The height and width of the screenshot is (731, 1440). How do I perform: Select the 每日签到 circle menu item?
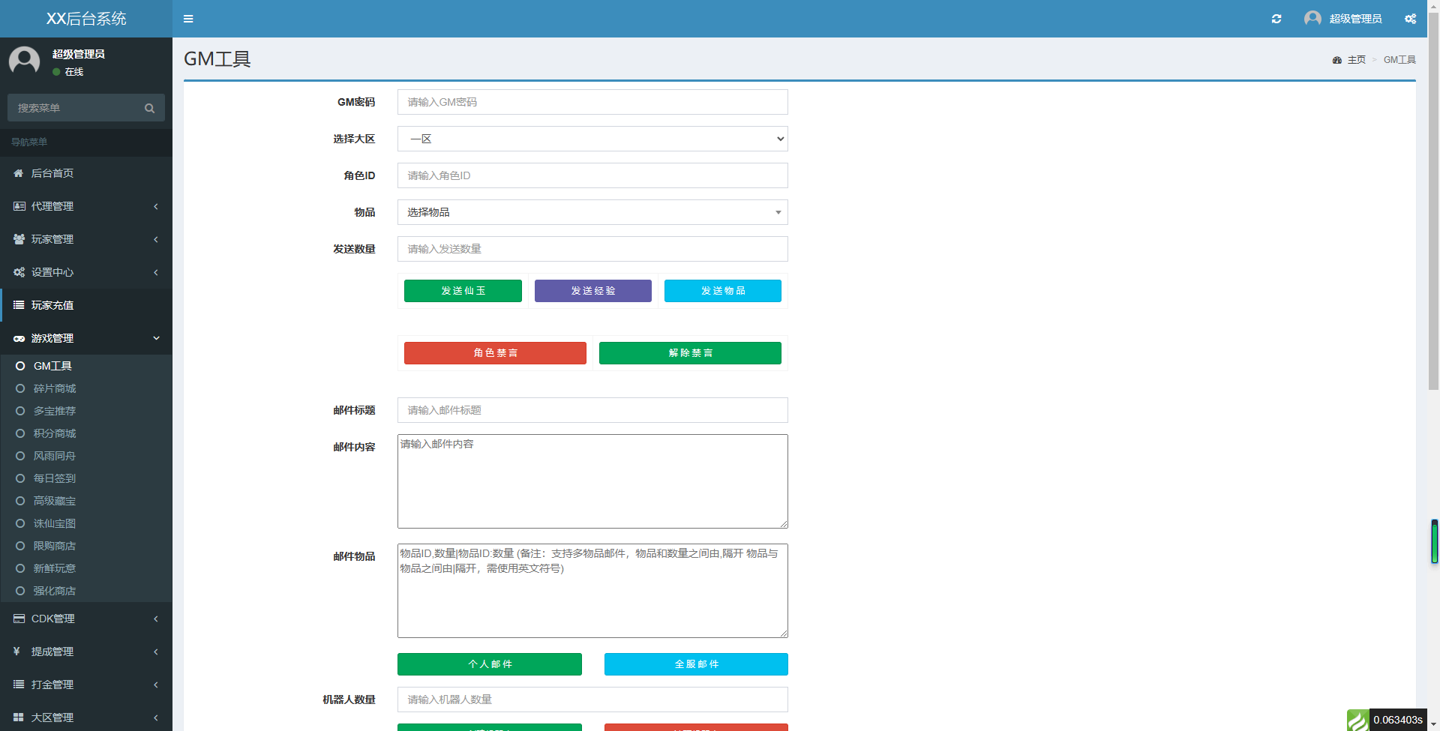pos(54,478)
